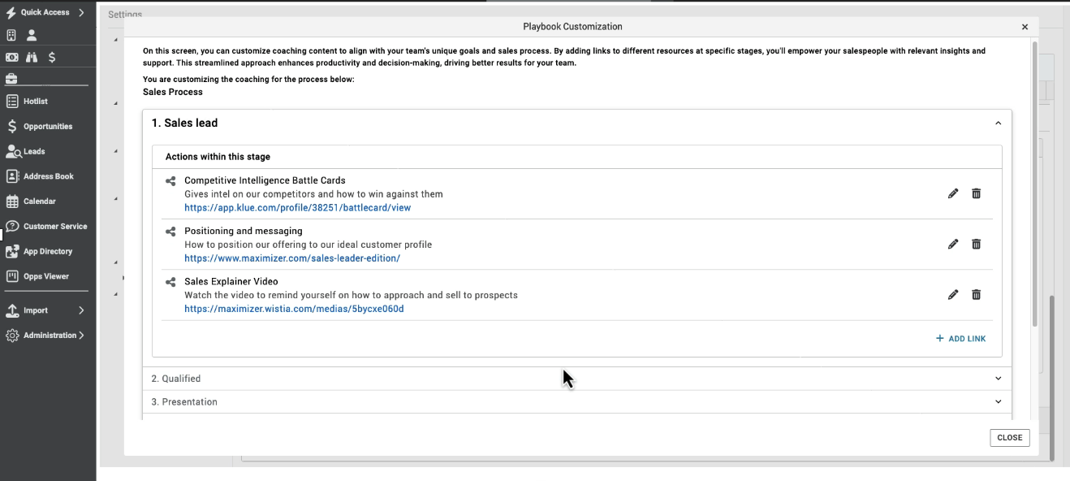The width and height of the screenshot is (1070, 481).
Task: Edit the Sales Explainer Video link
Action: click(953, 294)
